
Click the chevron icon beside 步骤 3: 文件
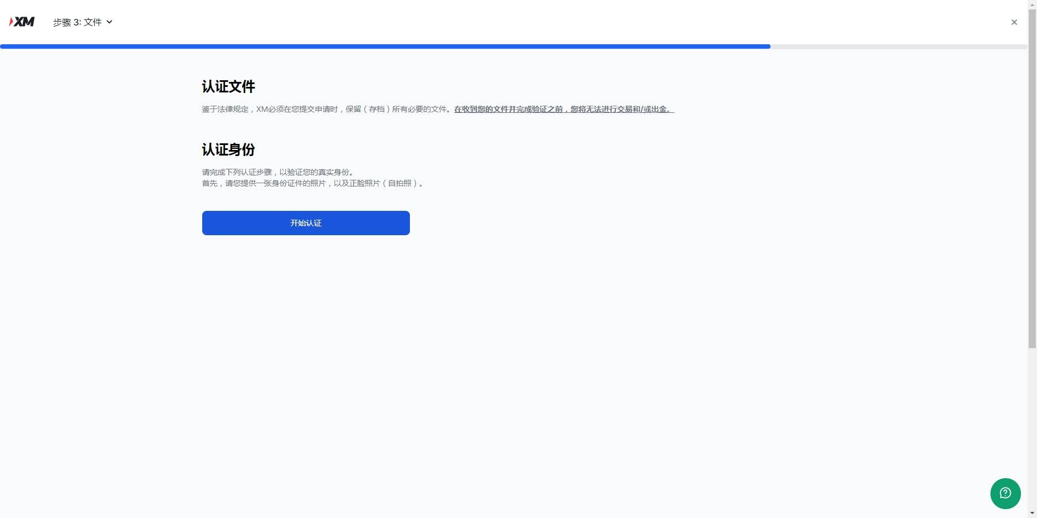coord(109,22)
